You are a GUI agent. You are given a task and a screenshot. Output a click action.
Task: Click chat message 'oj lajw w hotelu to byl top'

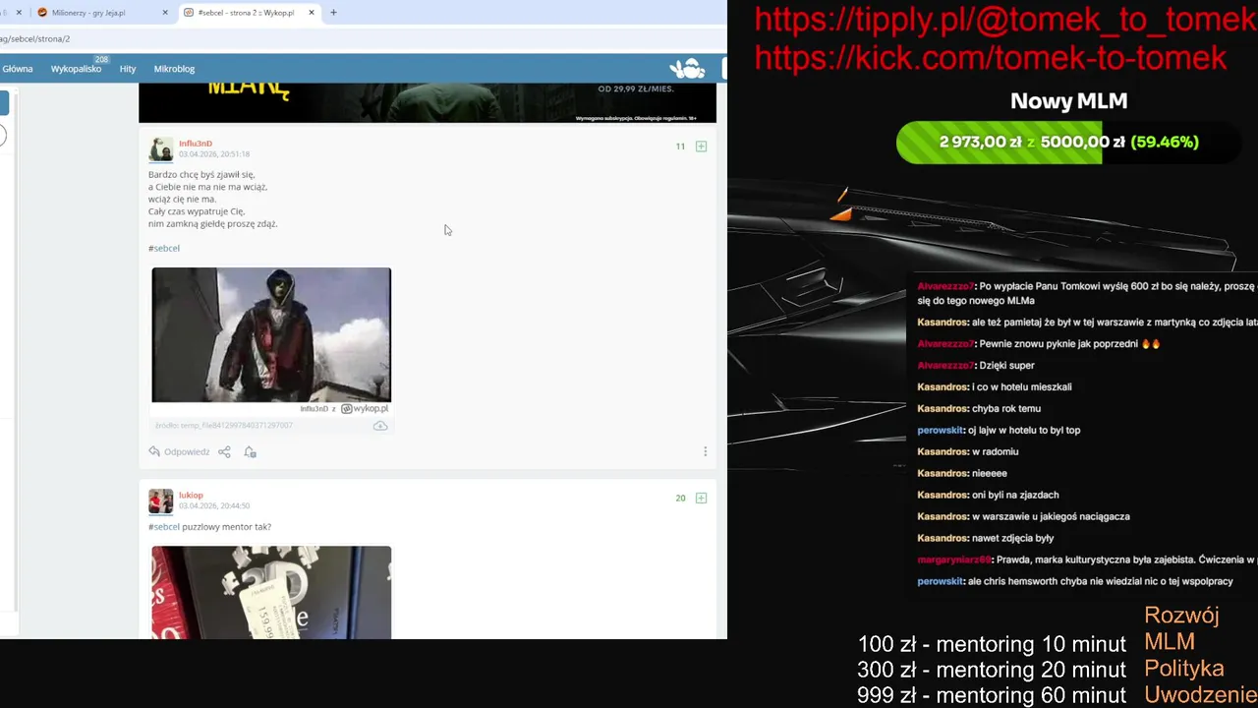click(x=1024, y=431)
